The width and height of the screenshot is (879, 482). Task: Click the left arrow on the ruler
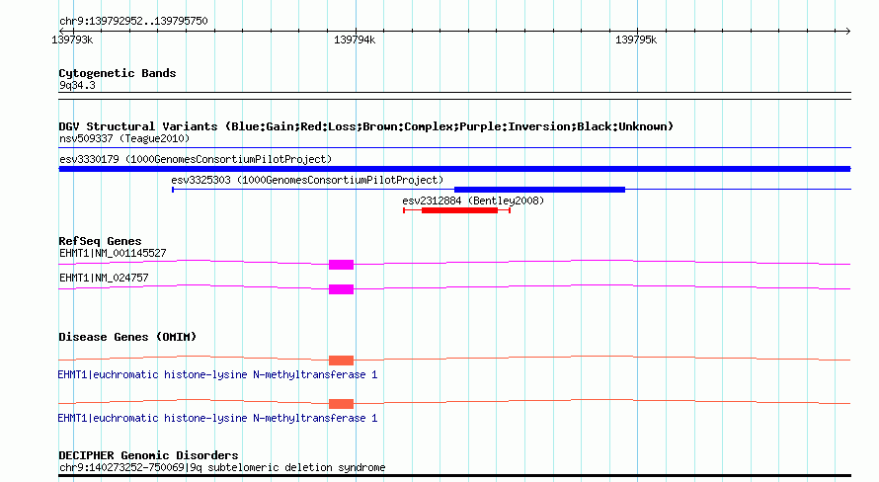61,31
